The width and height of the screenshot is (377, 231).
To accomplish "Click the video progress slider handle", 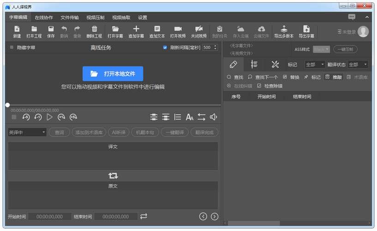I will point(7,105).
